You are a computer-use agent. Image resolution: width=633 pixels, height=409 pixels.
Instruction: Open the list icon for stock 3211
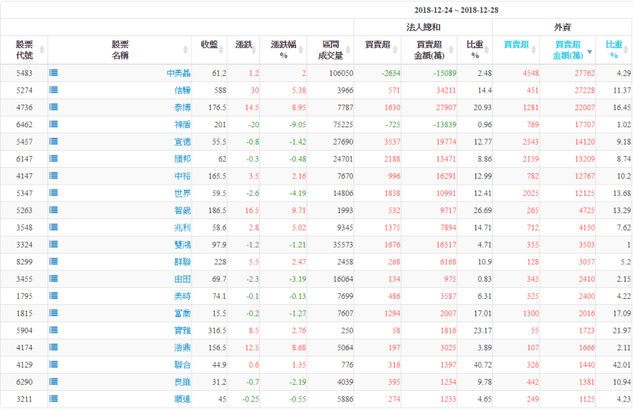tap(54, 399)
